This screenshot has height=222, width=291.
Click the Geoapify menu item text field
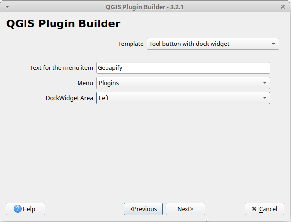point(183,67)
